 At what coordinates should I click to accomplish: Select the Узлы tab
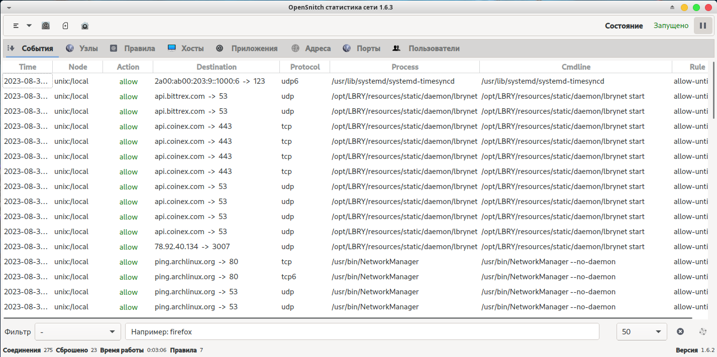click(82, 49)
